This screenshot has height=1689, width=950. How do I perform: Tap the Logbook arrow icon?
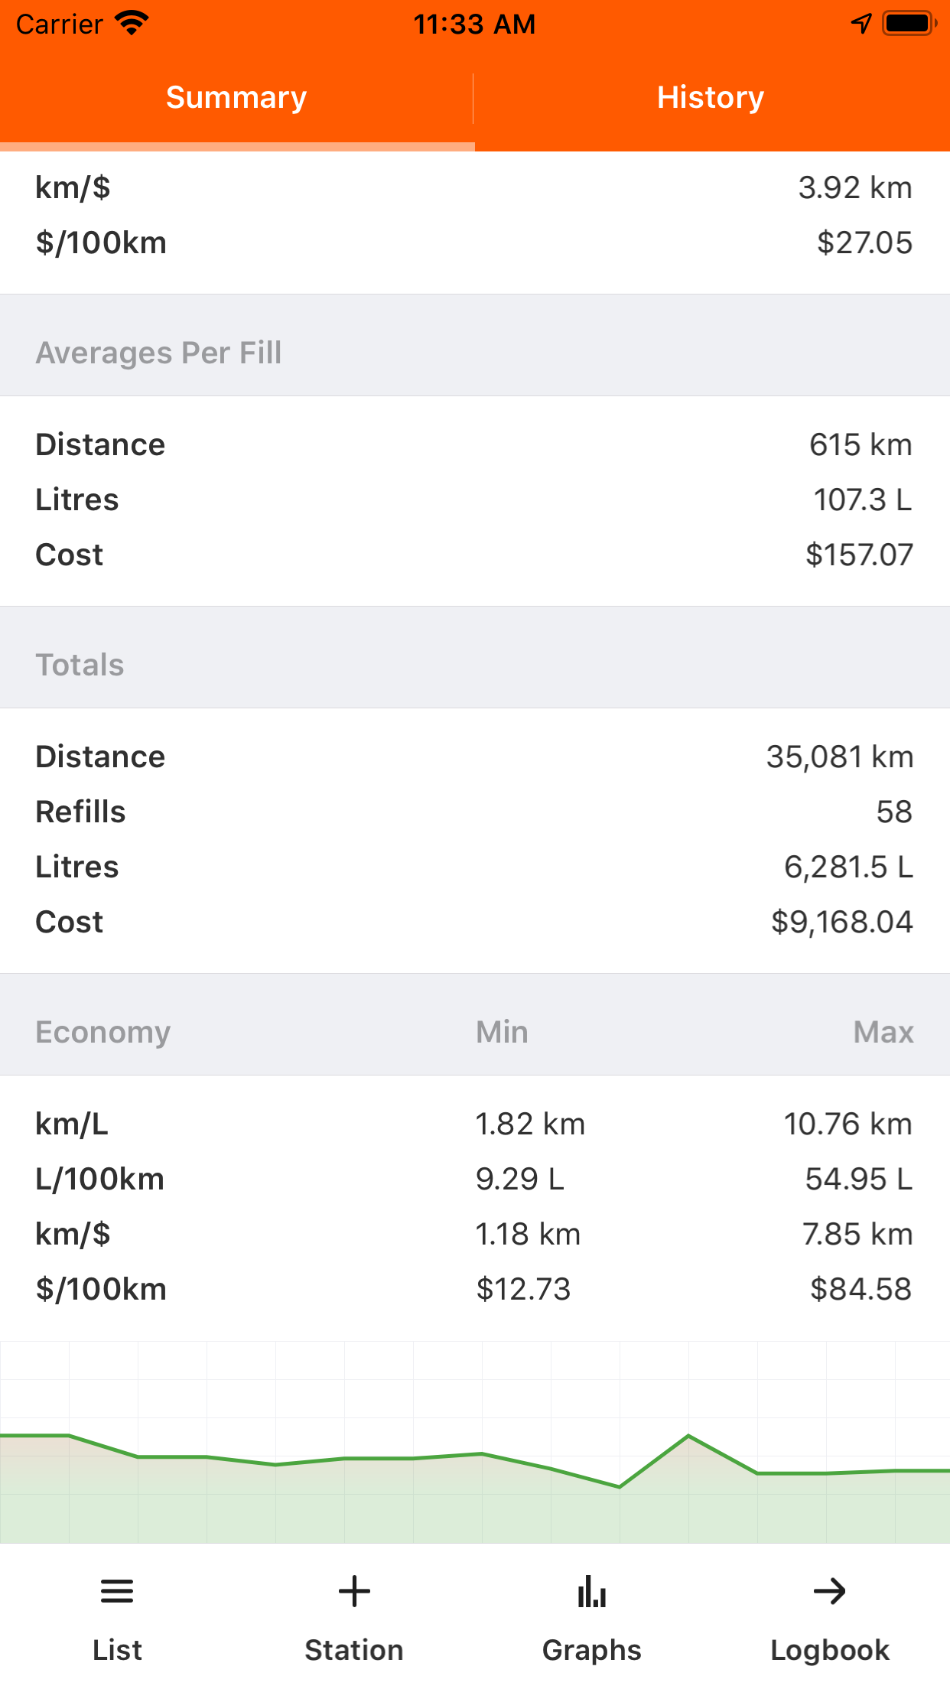(830, 1592)
